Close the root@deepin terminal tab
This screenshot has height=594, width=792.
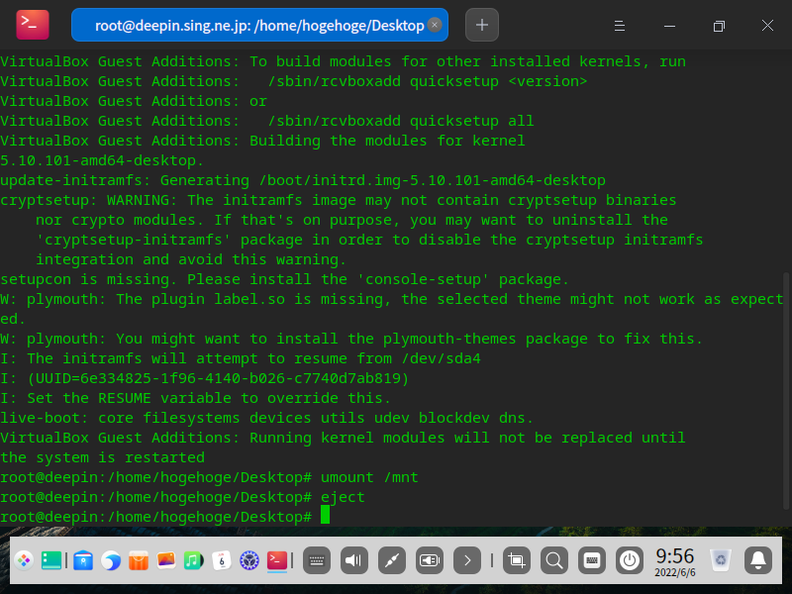435,25
